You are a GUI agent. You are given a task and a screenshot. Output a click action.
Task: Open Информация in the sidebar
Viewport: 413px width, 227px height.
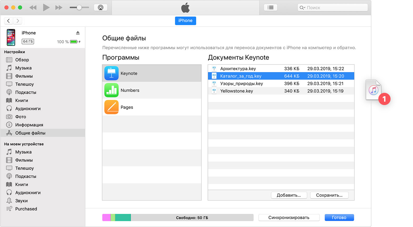(43, 125)
